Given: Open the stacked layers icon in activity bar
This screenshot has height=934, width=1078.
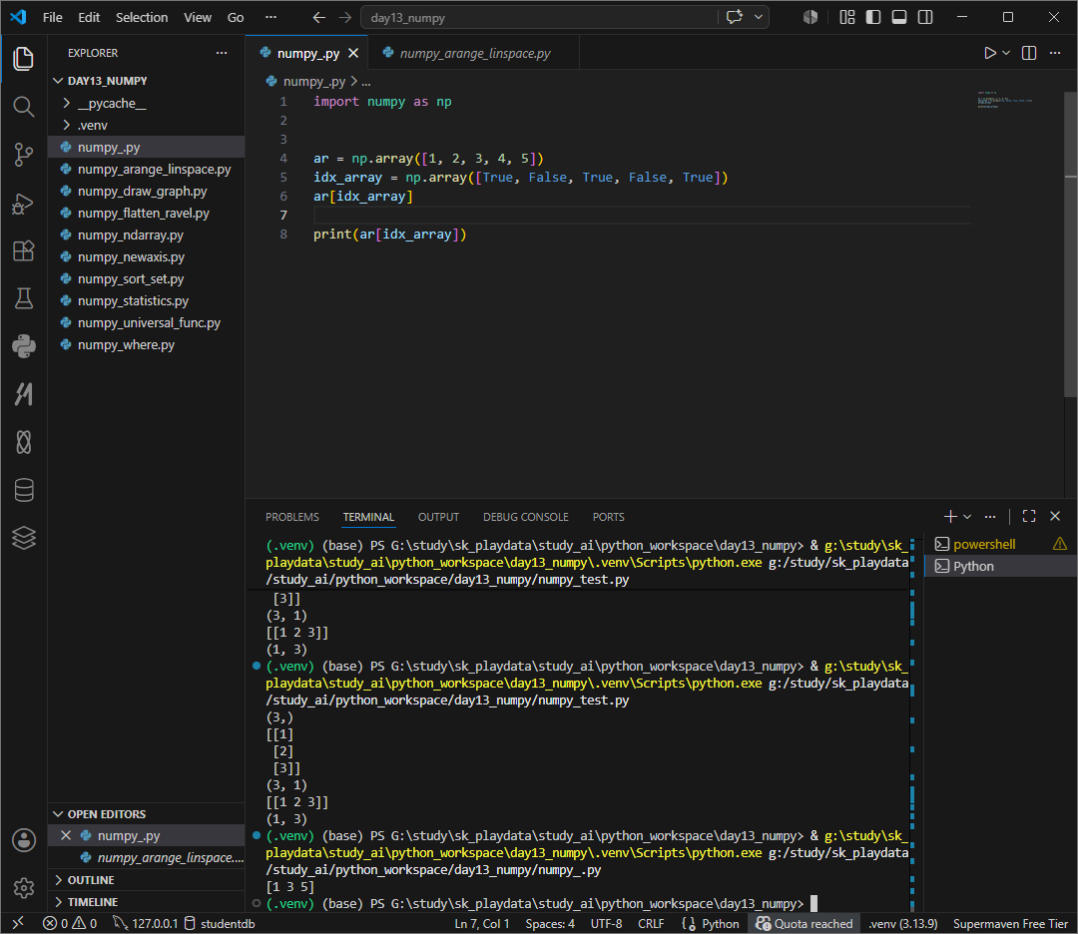Looking at the screenshot, I should click(x=23, y=538).
